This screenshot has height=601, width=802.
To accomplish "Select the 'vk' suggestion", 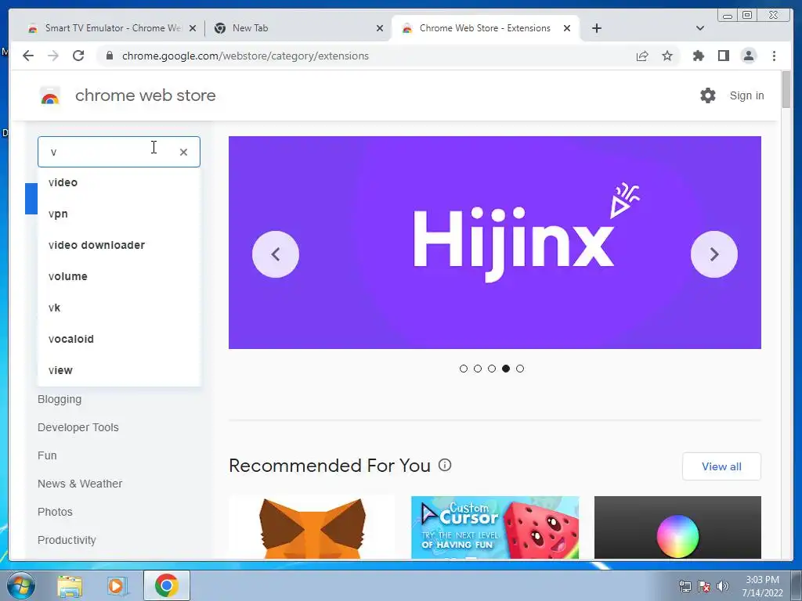I will click(x=119, y=308).
